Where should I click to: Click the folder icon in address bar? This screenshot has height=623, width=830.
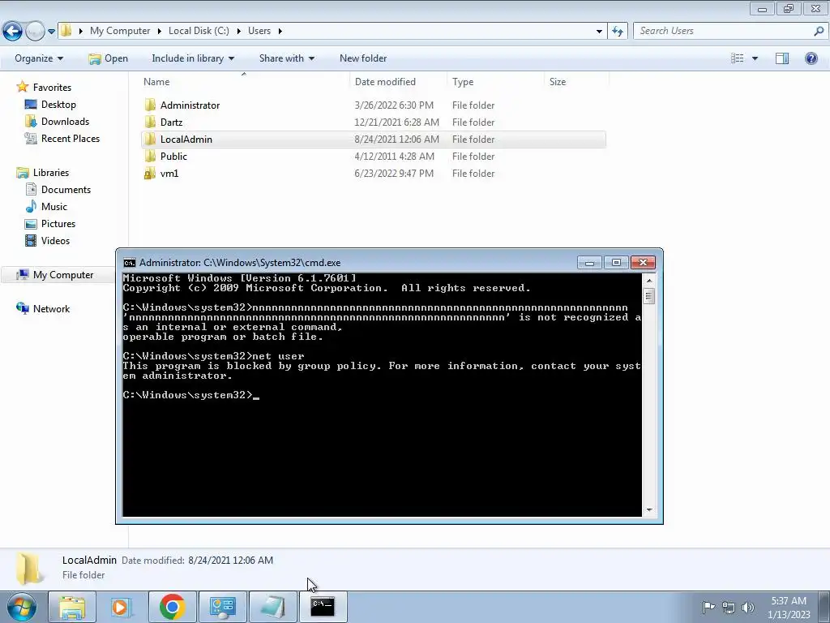point(66,31)
